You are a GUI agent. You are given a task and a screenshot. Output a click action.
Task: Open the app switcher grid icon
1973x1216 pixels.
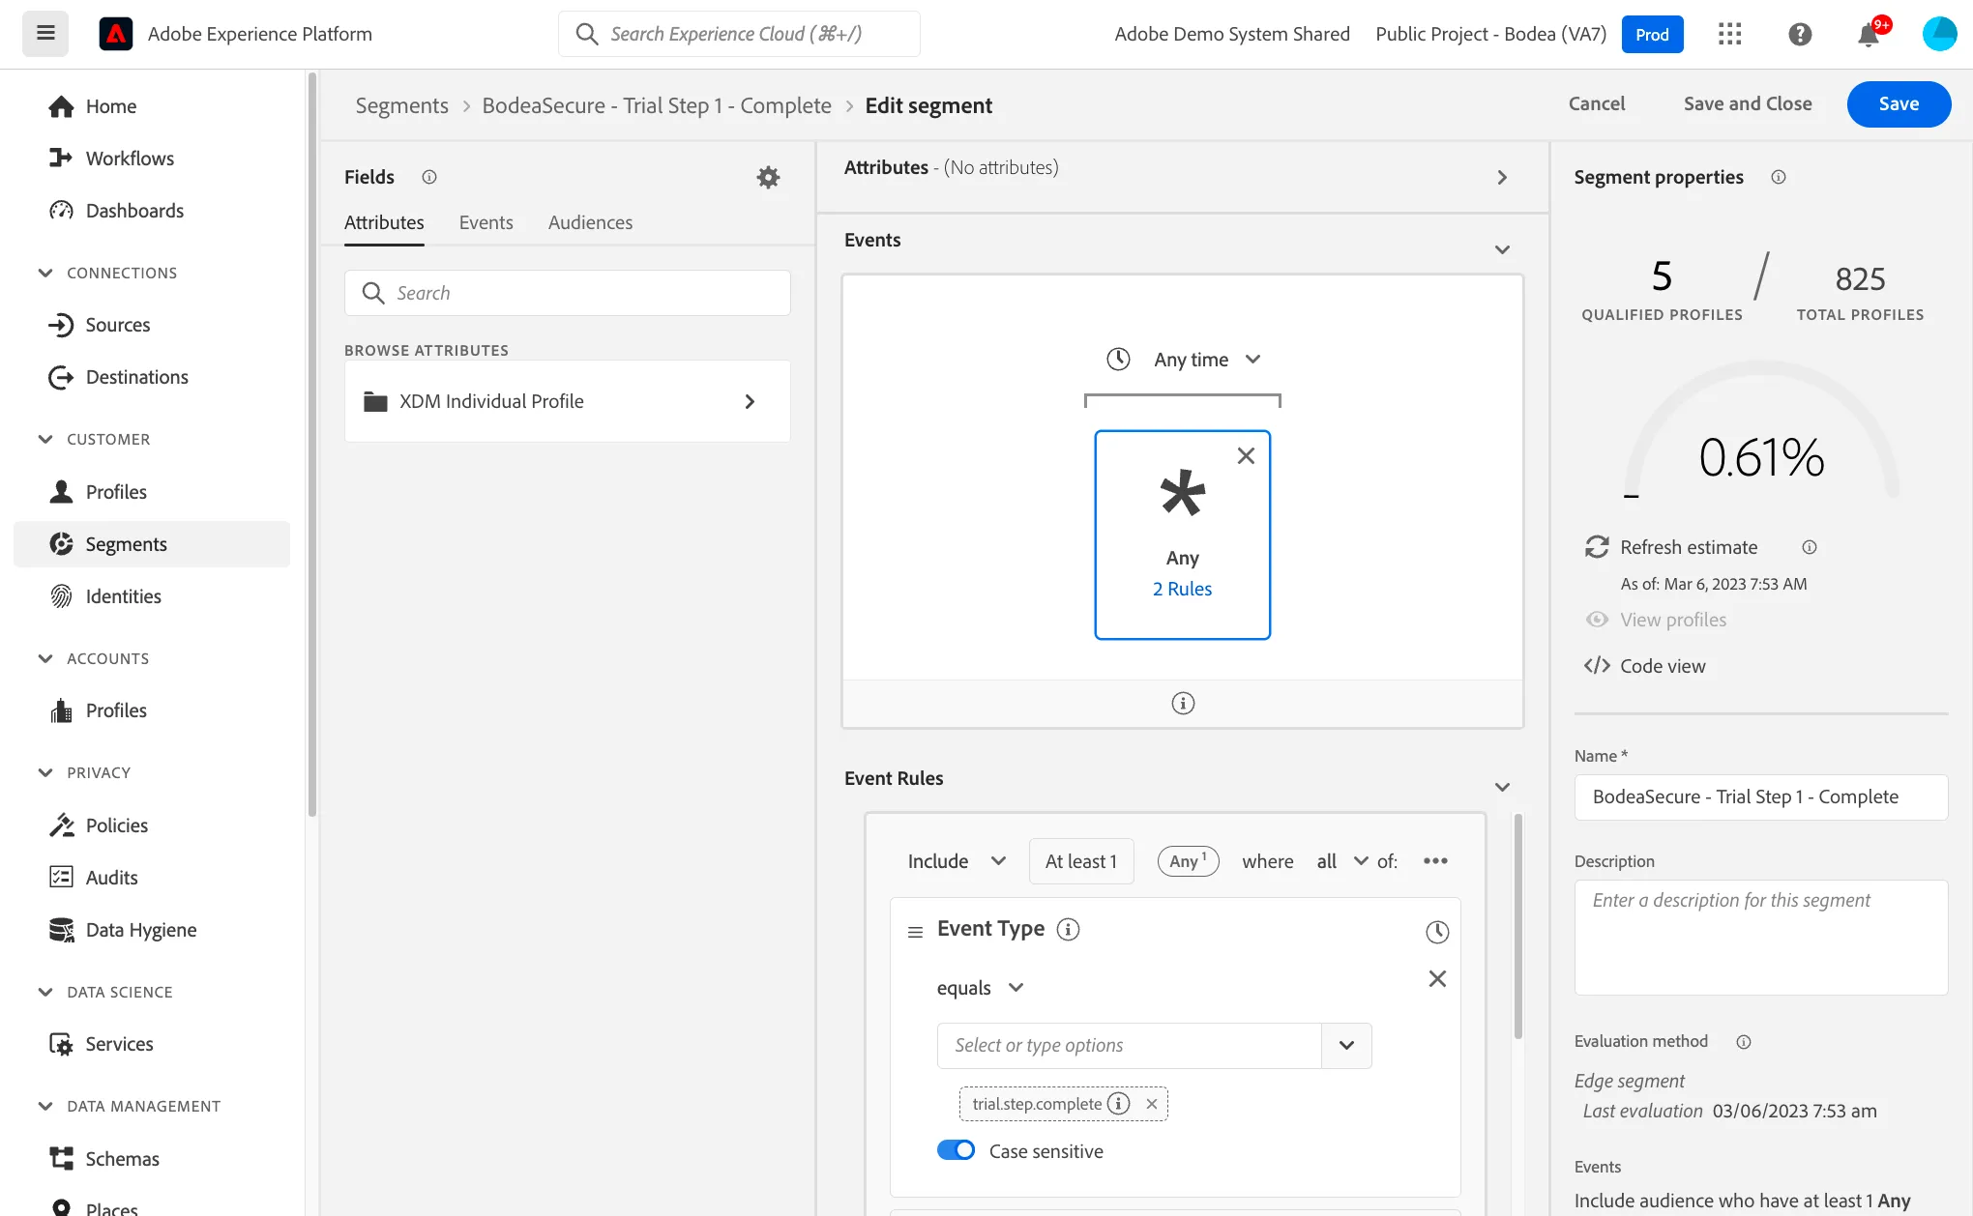coord(1729,35)
